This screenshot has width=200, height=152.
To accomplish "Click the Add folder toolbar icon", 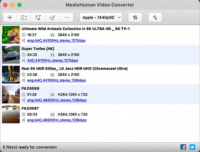I will [24, 17].
